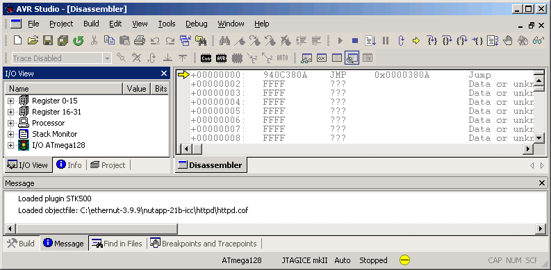Click the green reload arrow icon
Screen dimensions: 551x270
click(x=78, y=40)
